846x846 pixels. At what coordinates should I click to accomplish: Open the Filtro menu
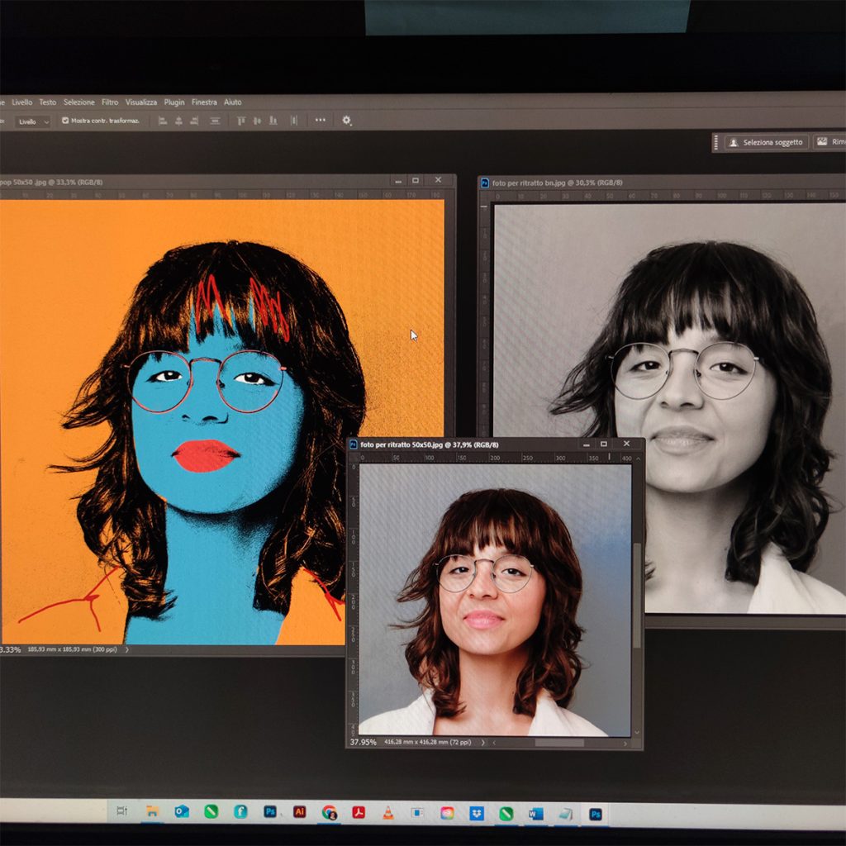click(x=110, y=102)
